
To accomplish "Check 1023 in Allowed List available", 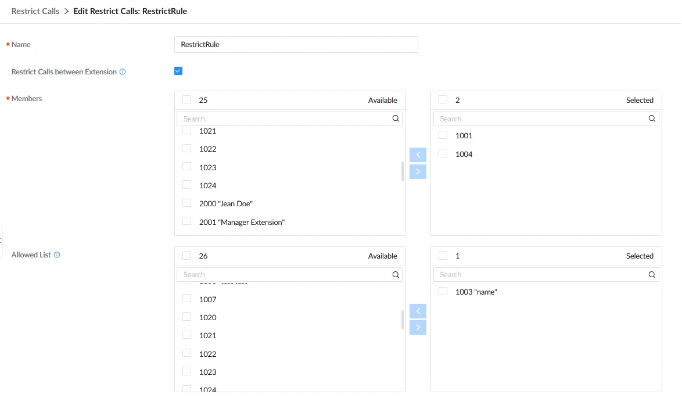I will pos(186,371).
